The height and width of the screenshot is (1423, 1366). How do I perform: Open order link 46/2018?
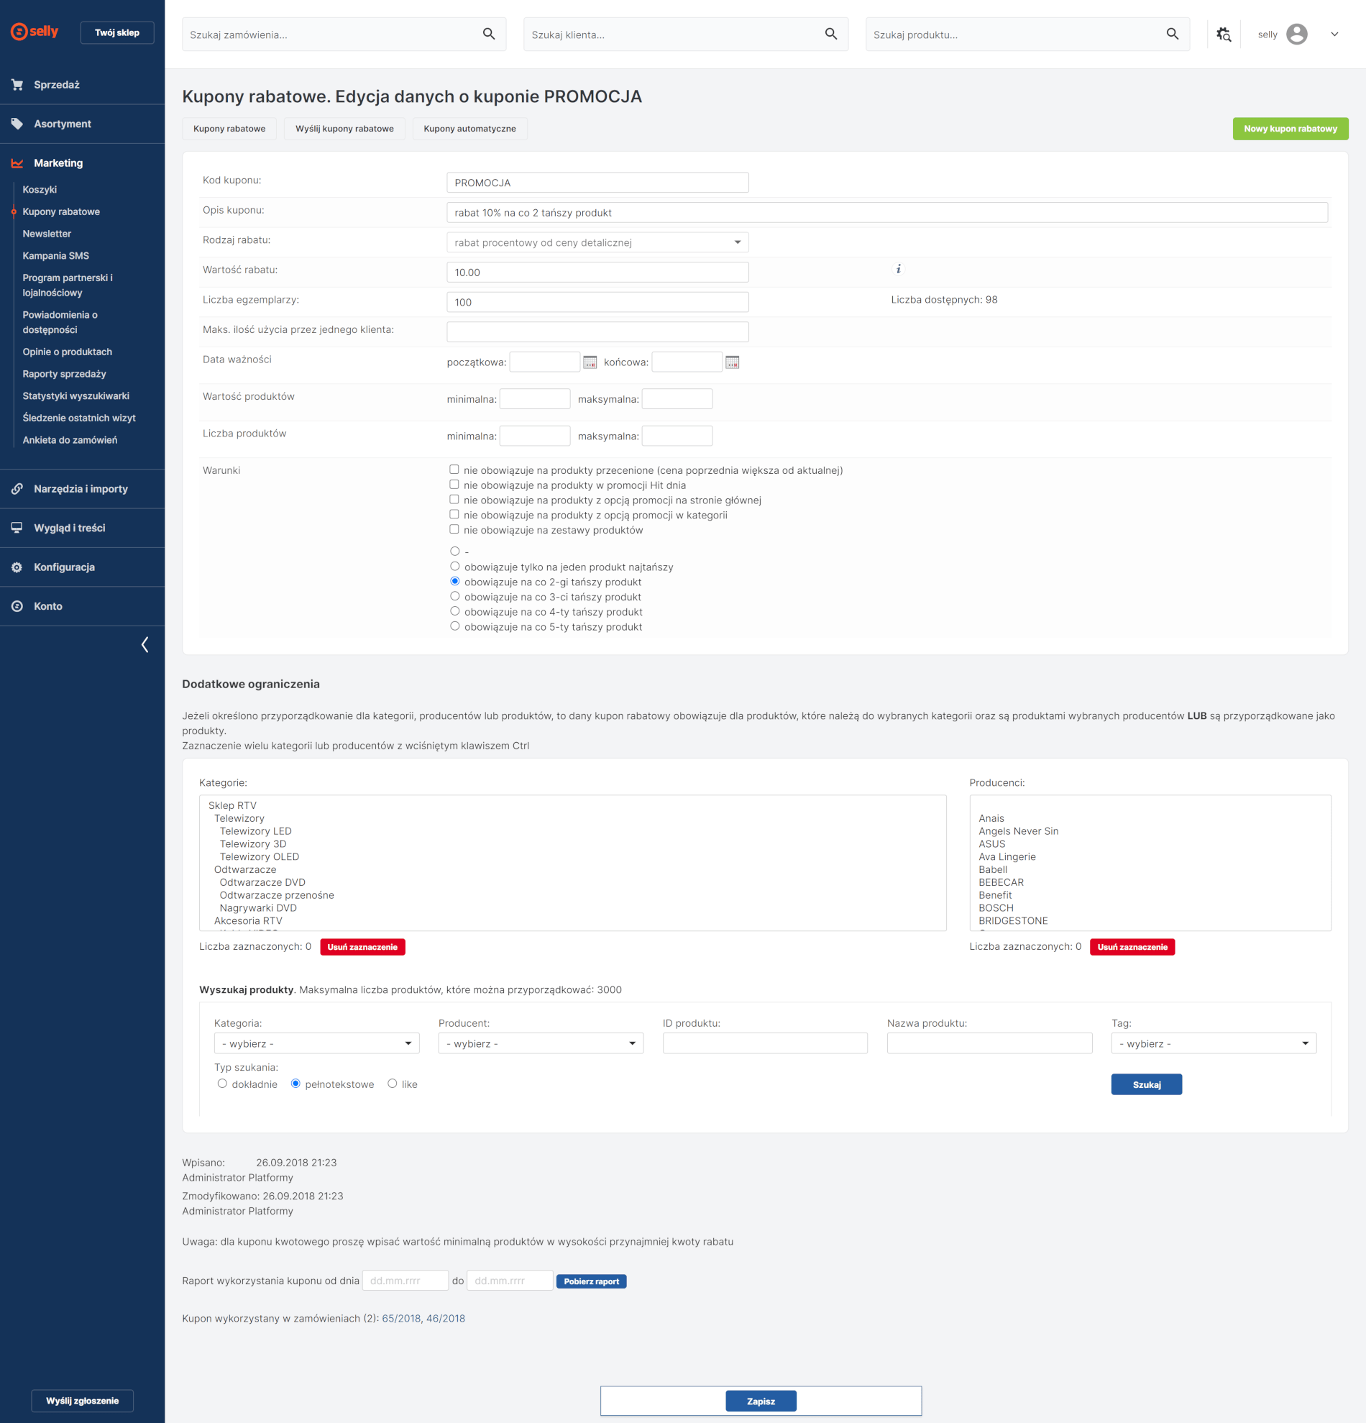(x=446, y=1319)
